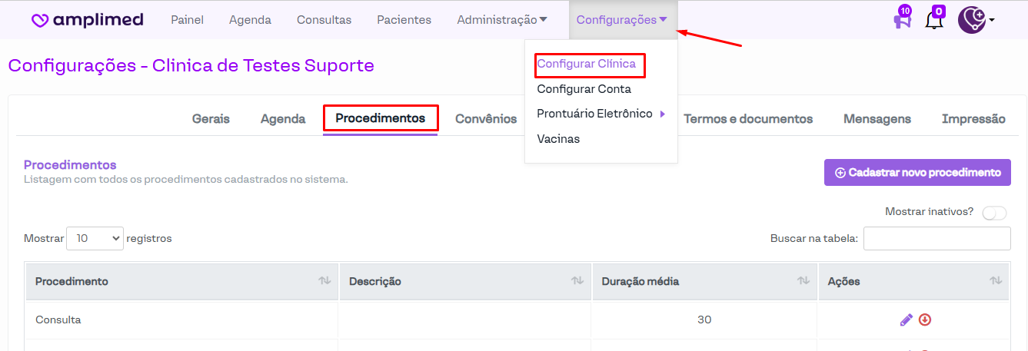Click the Buscar na tabela search field
The height and width of the screenshot is (351, 1028).
[x=937, y=238]
